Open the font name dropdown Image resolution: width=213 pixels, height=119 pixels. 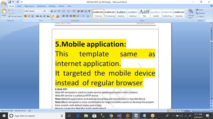coord(42,11)
